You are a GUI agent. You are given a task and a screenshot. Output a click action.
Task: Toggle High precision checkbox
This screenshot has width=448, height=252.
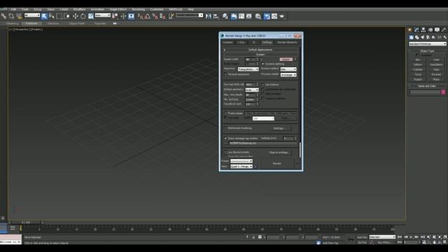point(263,94)
